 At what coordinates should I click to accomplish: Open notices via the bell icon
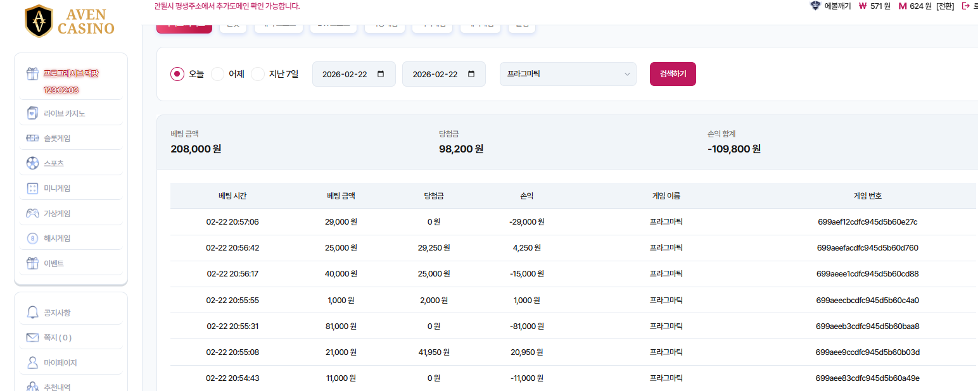coord(33,313)
